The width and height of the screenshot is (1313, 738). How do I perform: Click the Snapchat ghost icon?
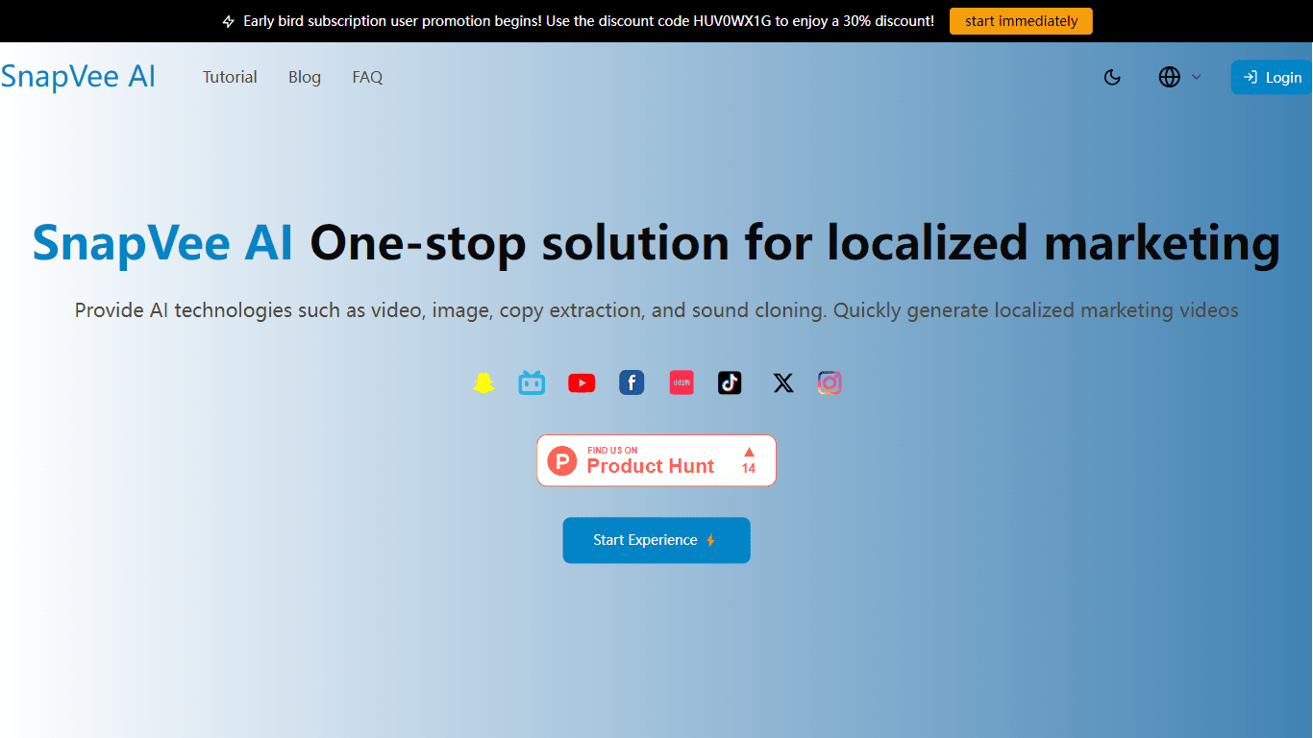pos(483,382)
